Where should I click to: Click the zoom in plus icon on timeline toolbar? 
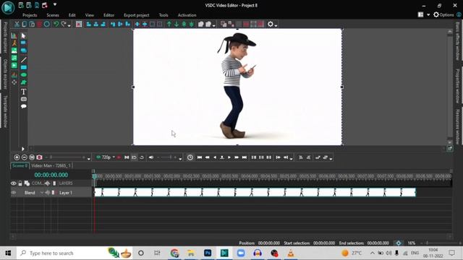[17, 157]
